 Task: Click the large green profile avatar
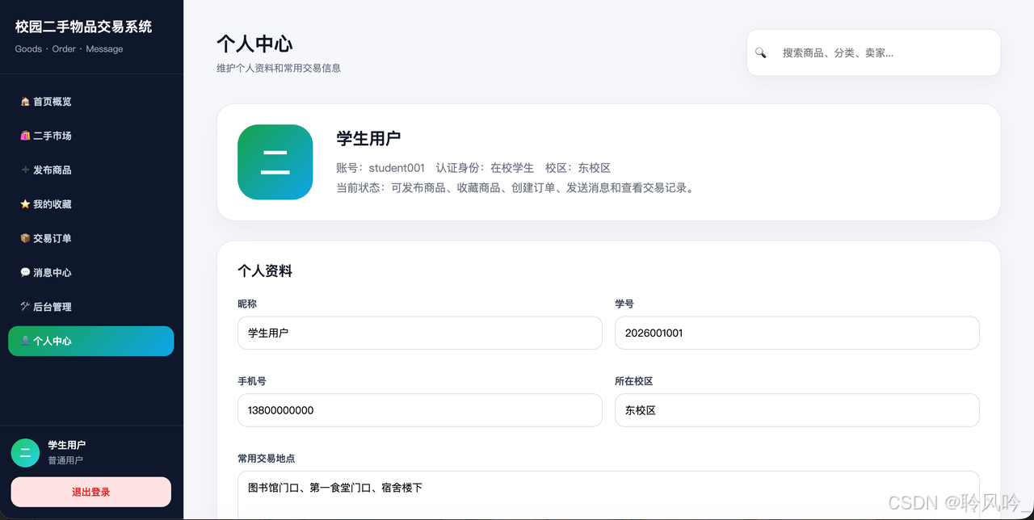pos(275,162)
